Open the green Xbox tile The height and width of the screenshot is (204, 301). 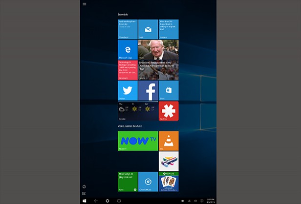point(128,182)
